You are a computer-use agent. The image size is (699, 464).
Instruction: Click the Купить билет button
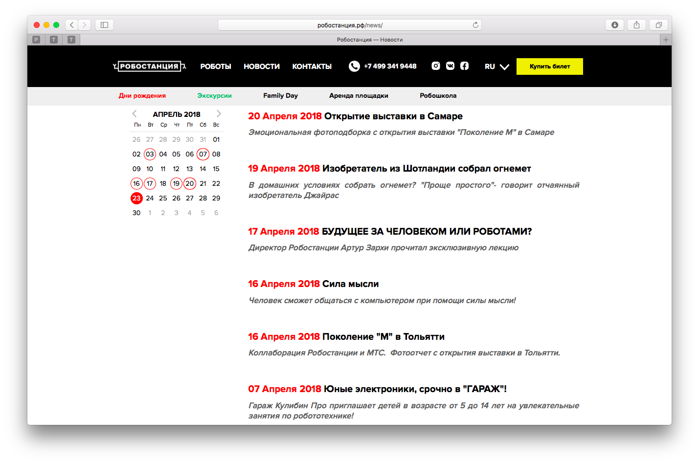pos(550,66)
